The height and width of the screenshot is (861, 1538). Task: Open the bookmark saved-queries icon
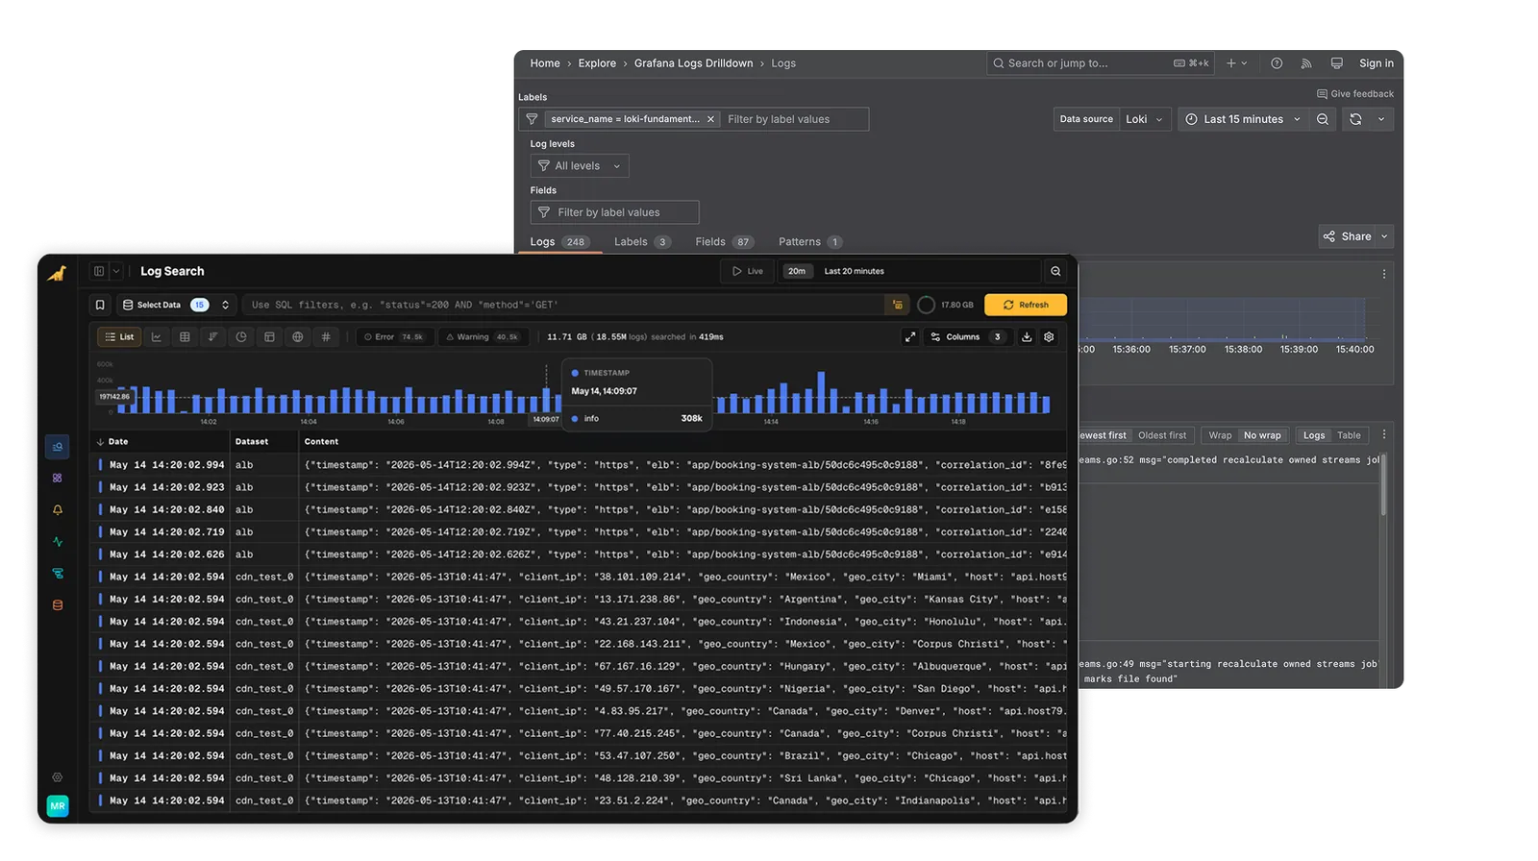point(100,305)
